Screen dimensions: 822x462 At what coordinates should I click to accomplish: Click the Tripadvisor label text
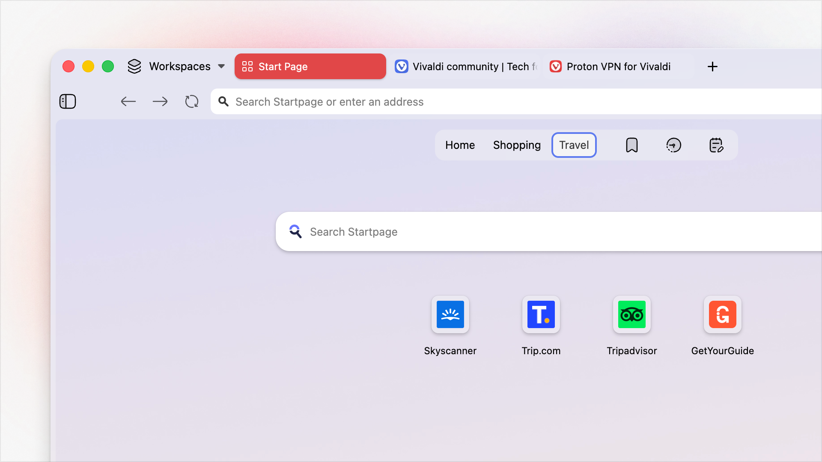(x=632, y=351)
